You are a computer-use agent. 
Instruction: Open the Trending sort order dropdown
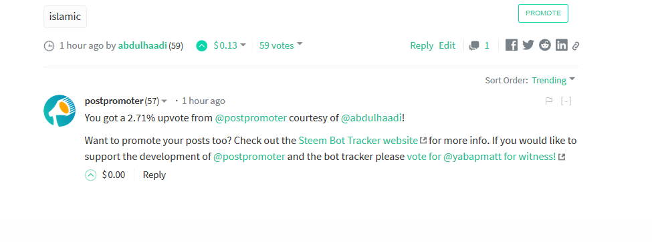(554, 80)
